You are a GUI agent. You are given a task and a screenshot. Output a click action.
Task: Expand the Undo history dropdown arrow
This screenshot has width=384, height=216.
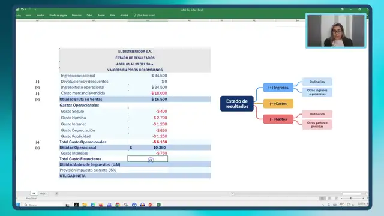click(x=25, y=10)
